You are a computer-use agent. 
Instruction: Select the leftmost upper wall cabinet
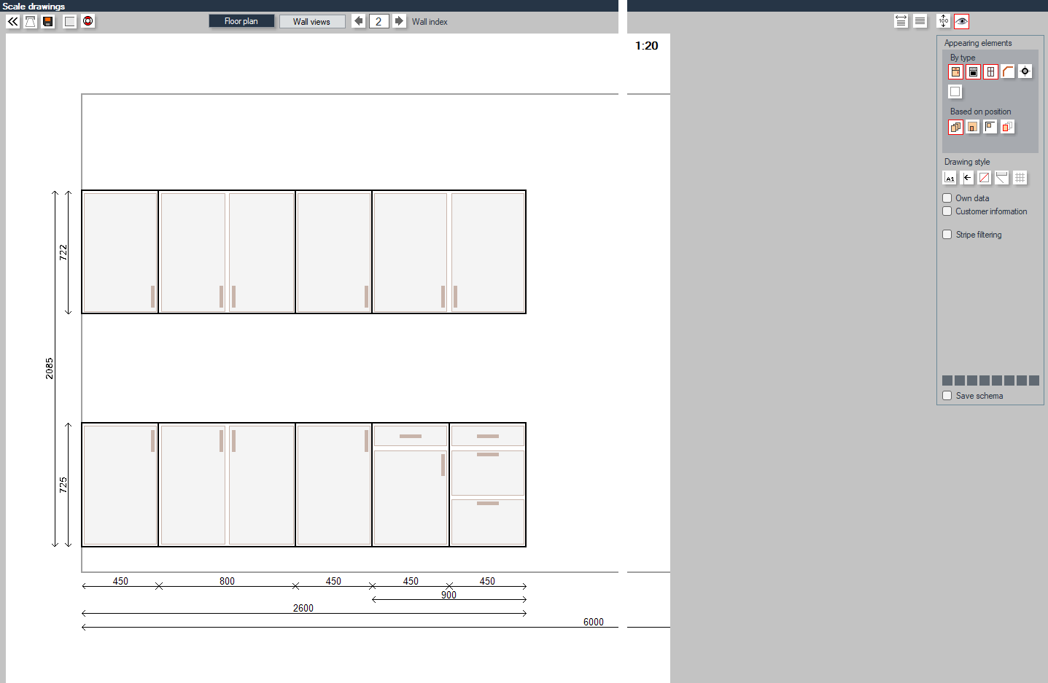click(x=120, y=252)
